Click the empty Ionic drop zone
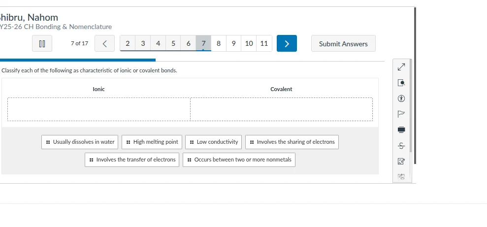The width and height of the screenshot is (487, 227). click(99, 109)
